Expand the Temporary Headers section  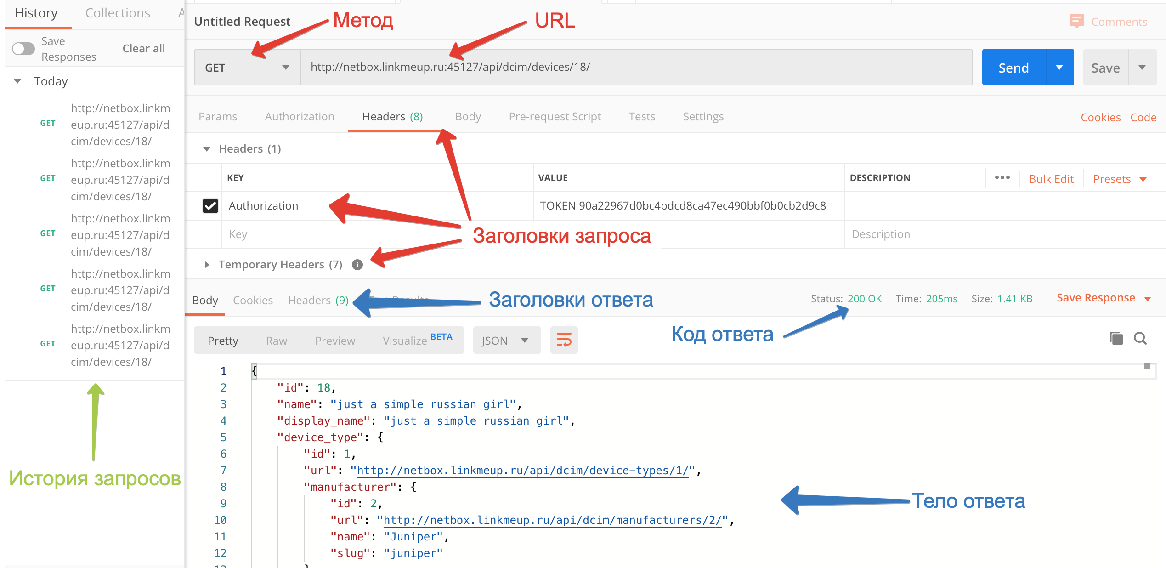[207, 264]
